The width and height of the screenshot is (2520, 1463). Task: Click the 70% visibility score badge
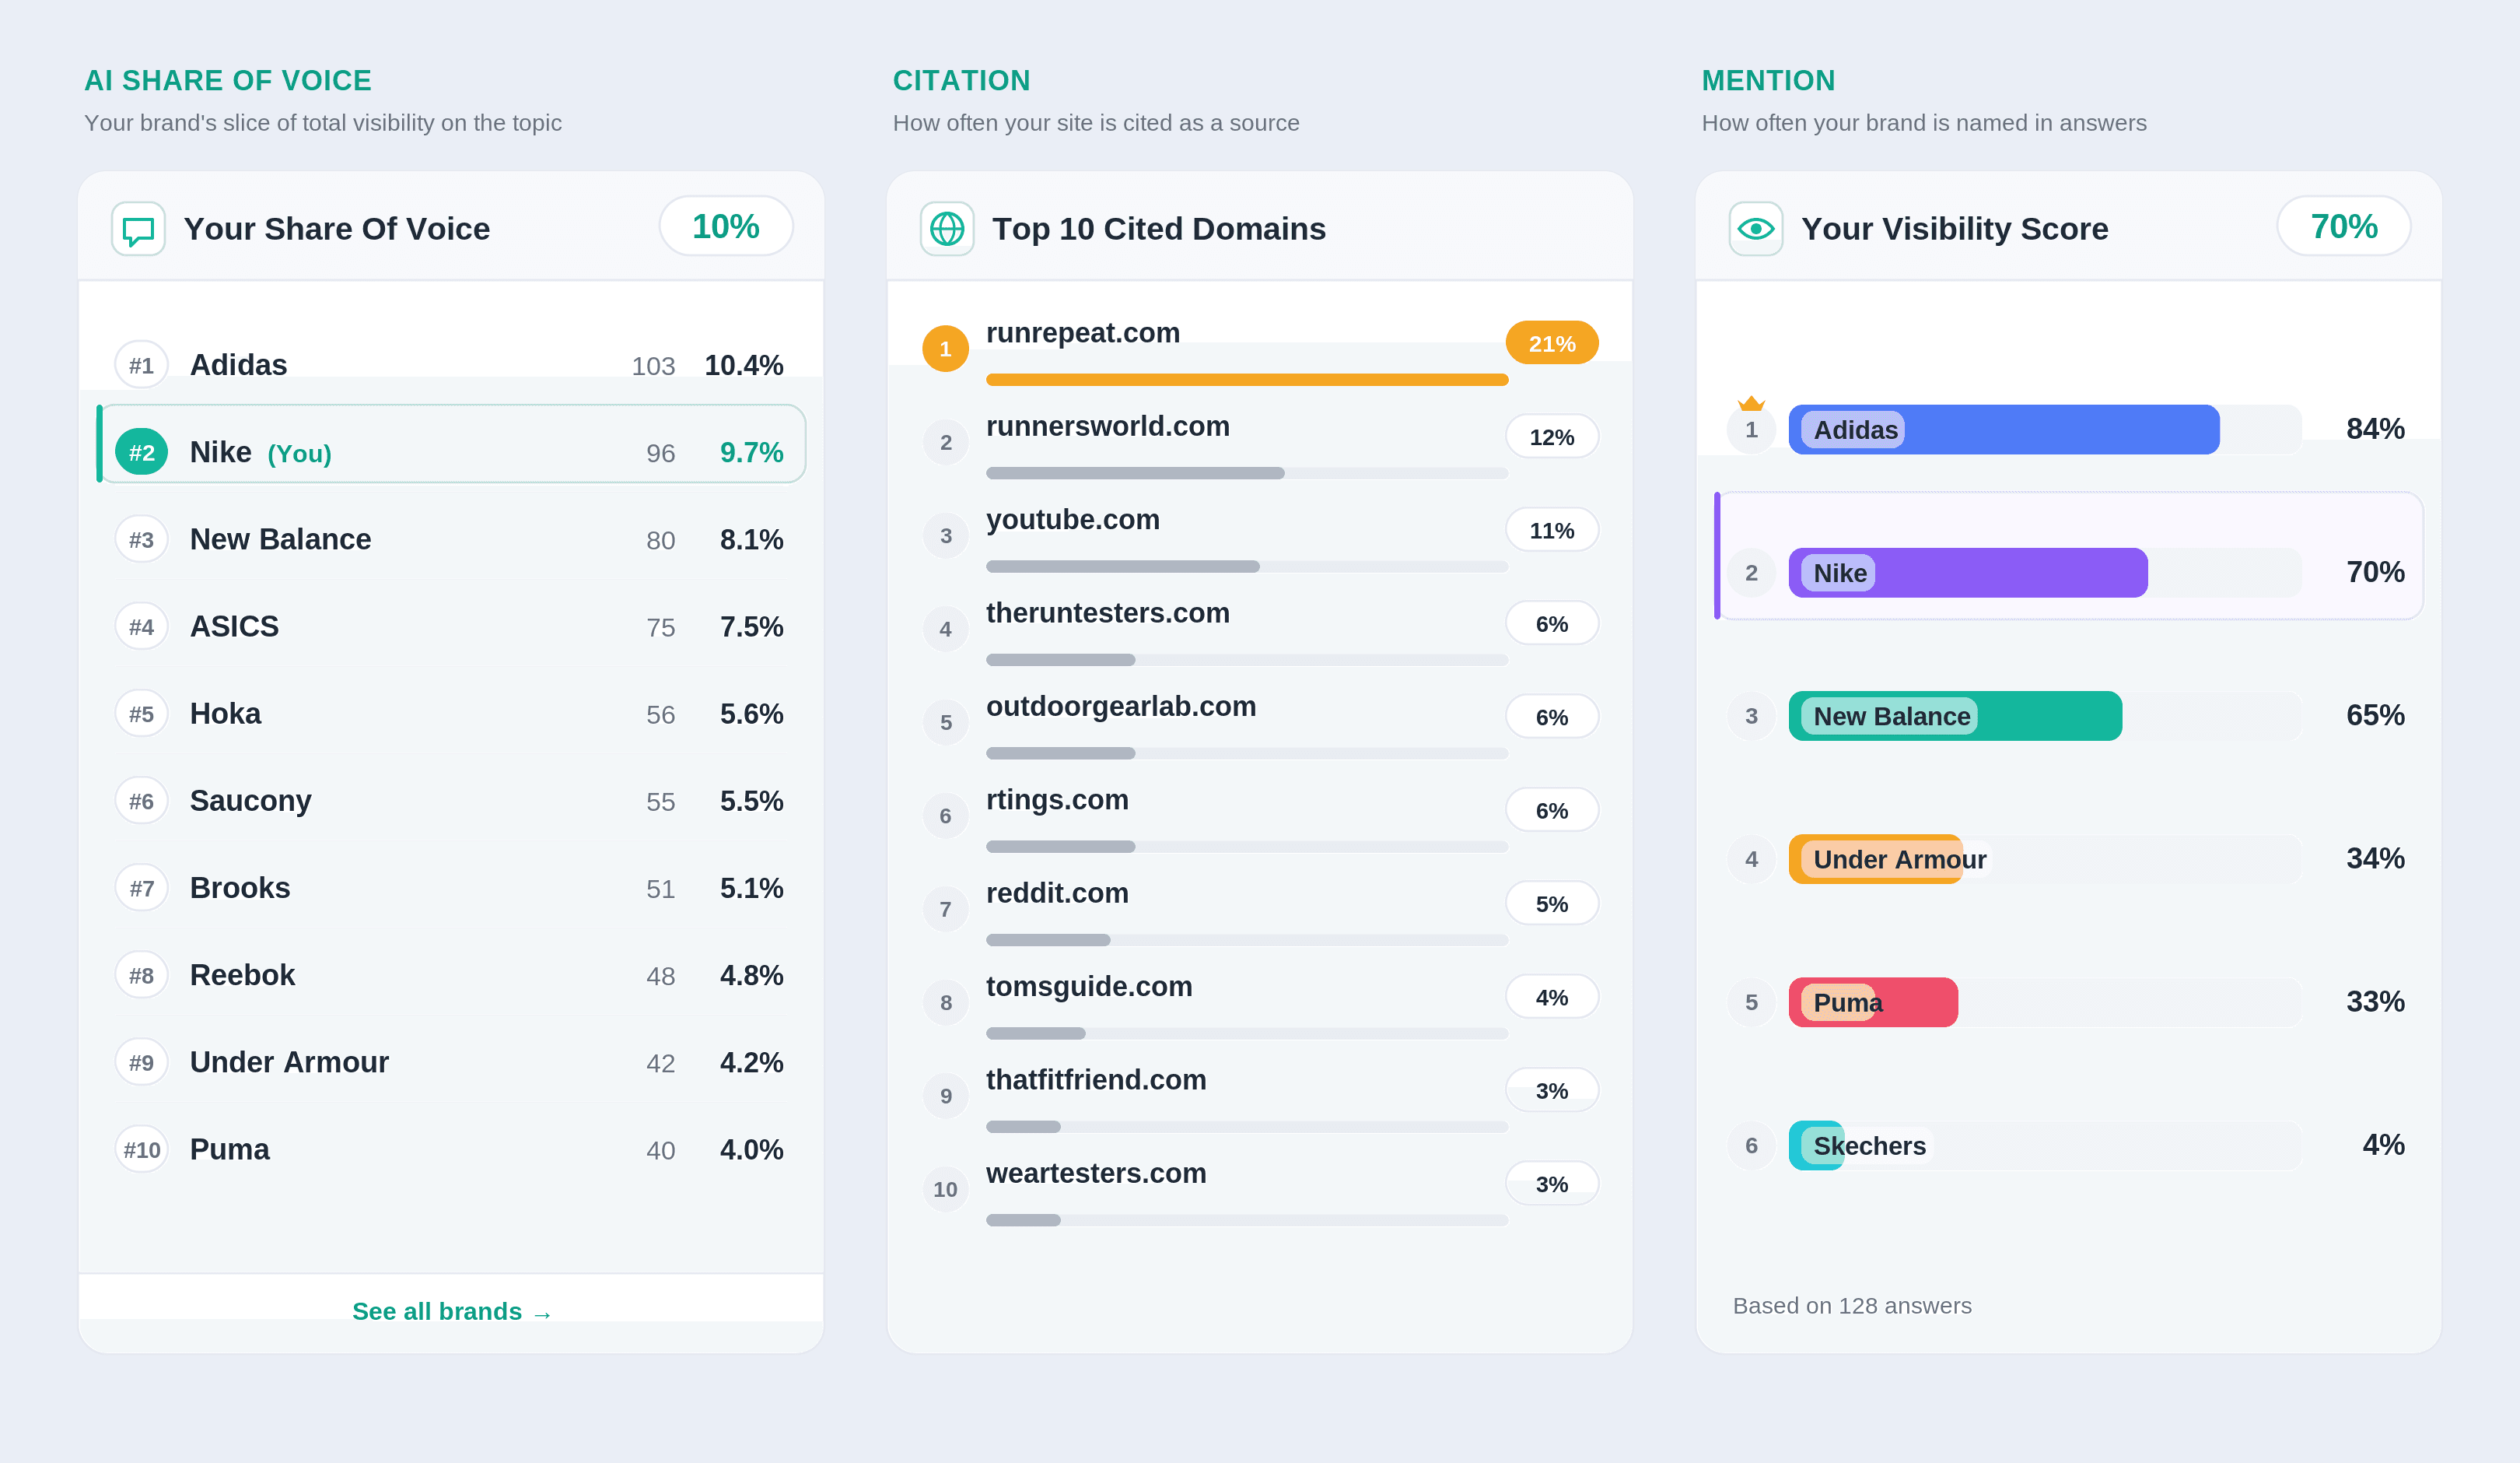[x=2343, y=226]
